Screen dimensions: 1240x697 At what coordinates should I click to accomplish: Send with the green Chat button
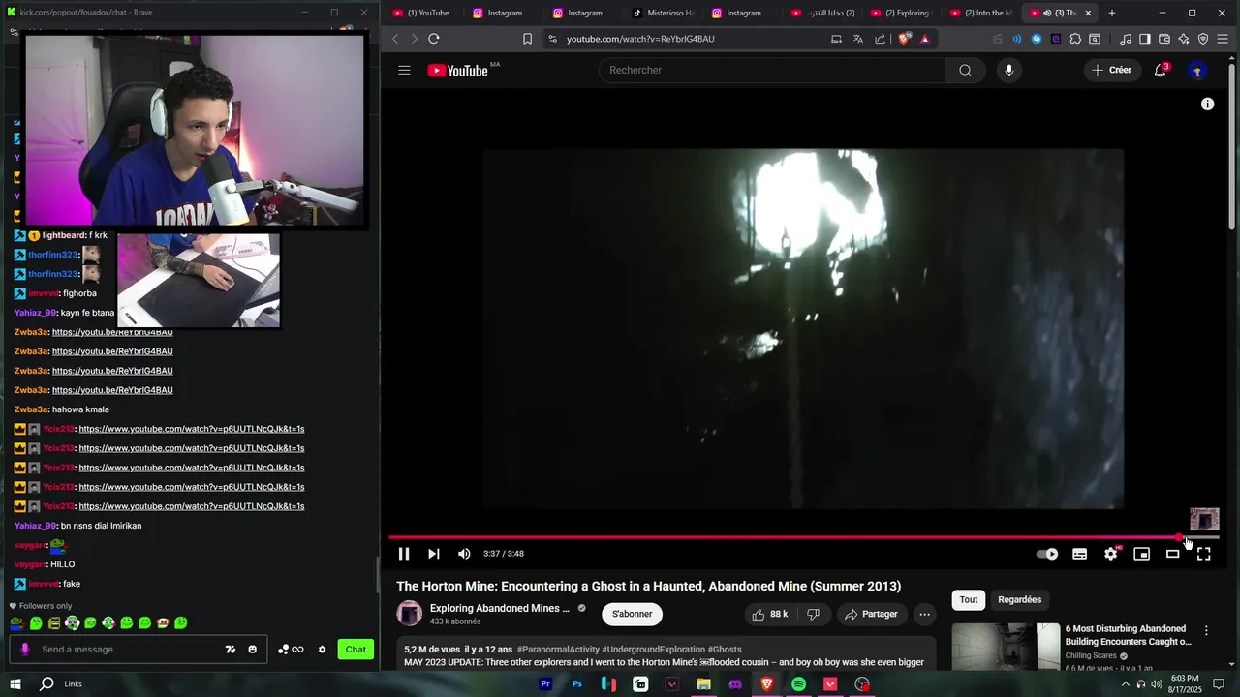(x=356, y=649)
